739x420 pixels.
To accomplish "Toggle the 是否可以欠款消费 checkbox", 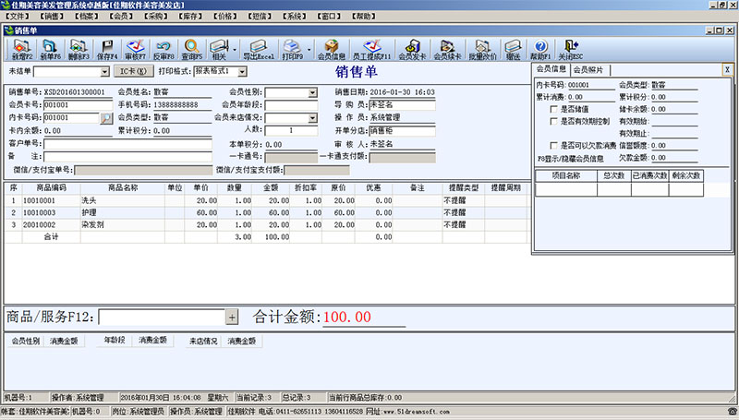I will tap(553, 146).
